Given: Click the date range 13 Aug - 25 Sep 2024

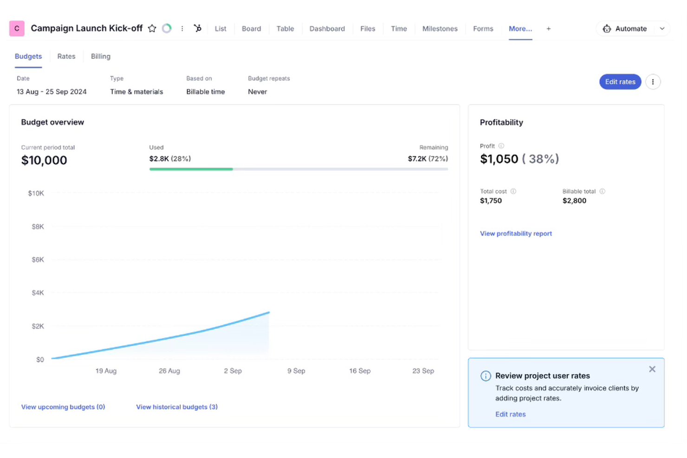Looking at the screenshot, I should tap(52, 92).
